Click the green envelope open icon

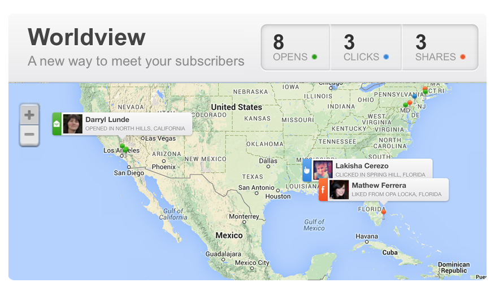pos(57,124)
